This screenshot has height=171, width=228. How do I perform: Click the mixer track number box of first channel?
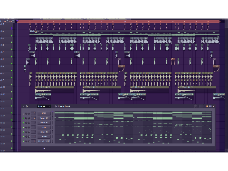[x=34, y=114]
